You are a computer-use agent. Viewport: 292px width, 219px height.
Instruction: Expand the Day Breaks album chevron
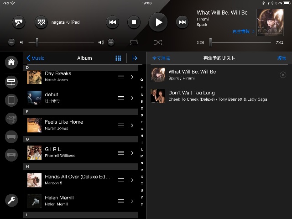[x=132, y=77]
